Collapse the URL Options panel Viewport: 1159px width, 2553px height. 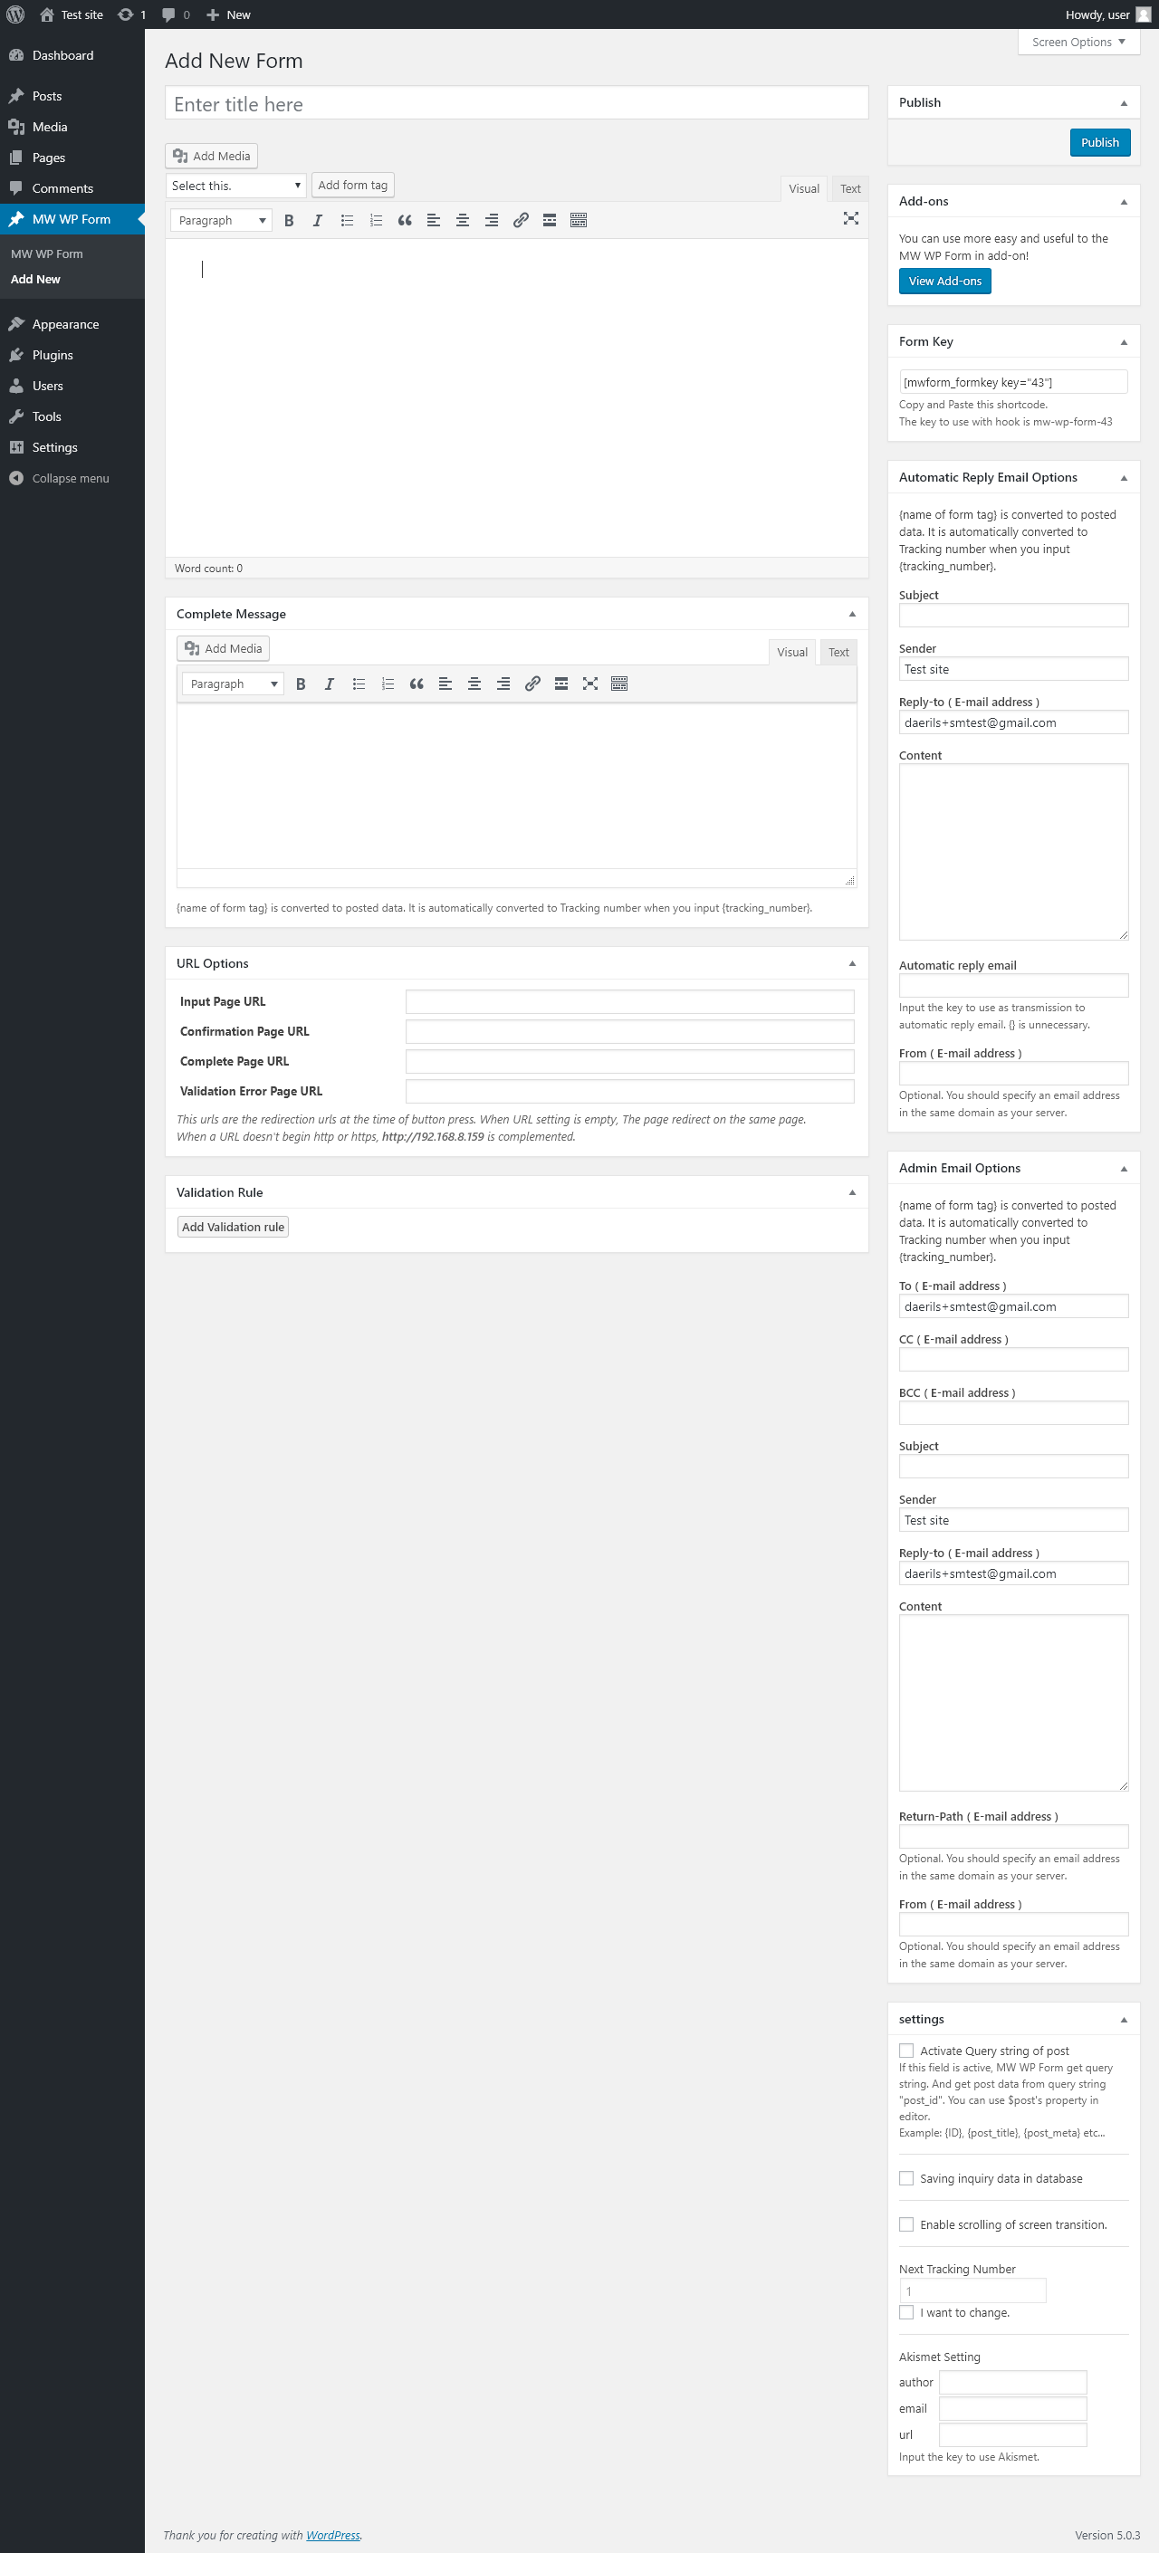click(x=852, y=963)
